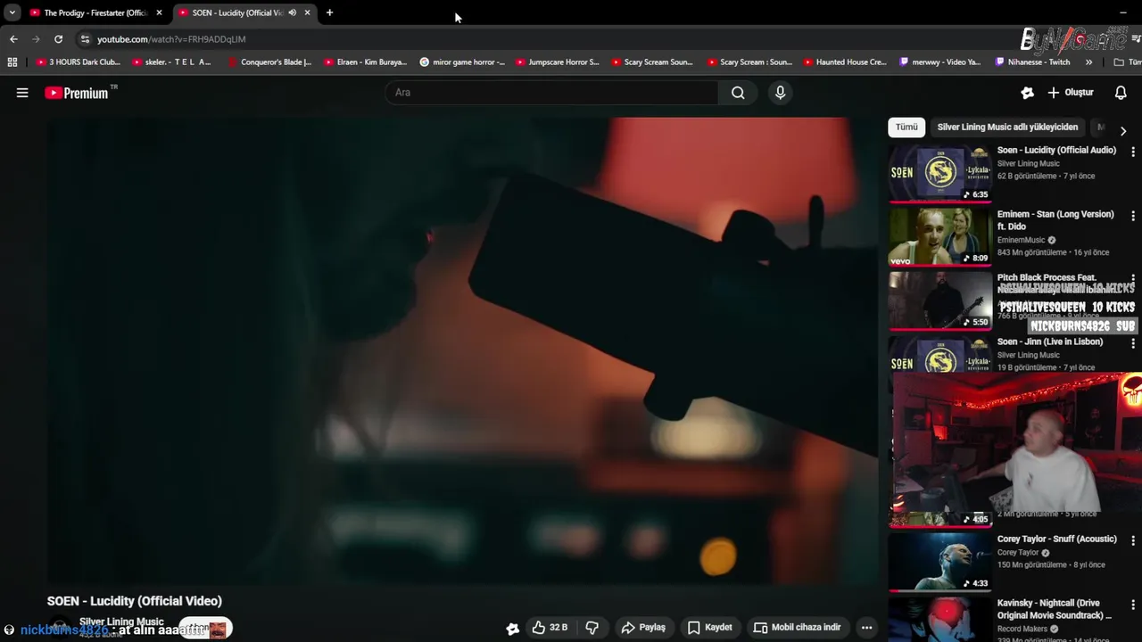Viewport: 1142px width, 642px height.
Task: Click the search magnifier button
Action: click(x=738, y=93)
